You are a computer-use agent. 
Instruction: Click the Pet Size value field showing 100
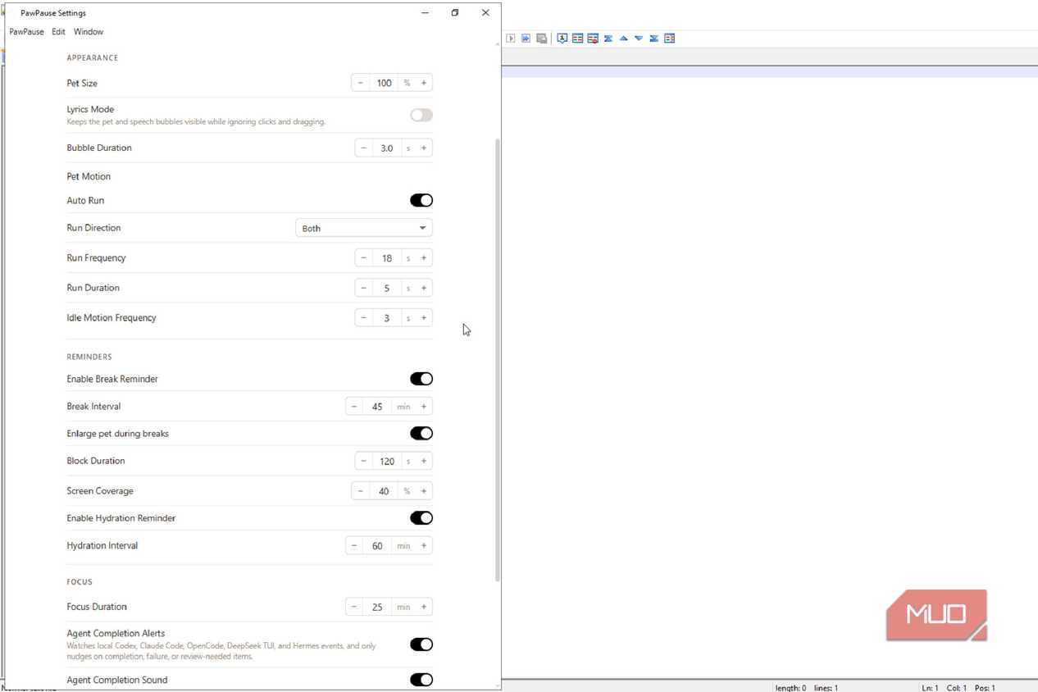(x=384, y=83)
